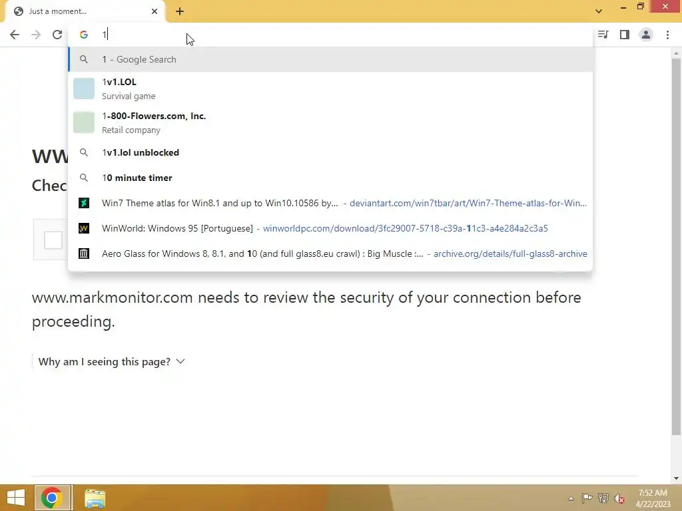Screen dimensions: 682x511
Task: Click the 1v1.LOL suggestion thumbnail
Action: (83, 88)
